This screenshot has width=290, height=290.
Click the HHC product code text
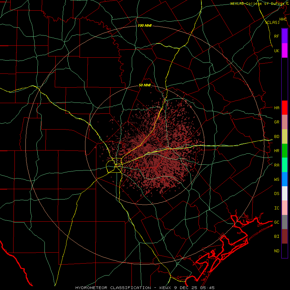(x=283, y=19)
